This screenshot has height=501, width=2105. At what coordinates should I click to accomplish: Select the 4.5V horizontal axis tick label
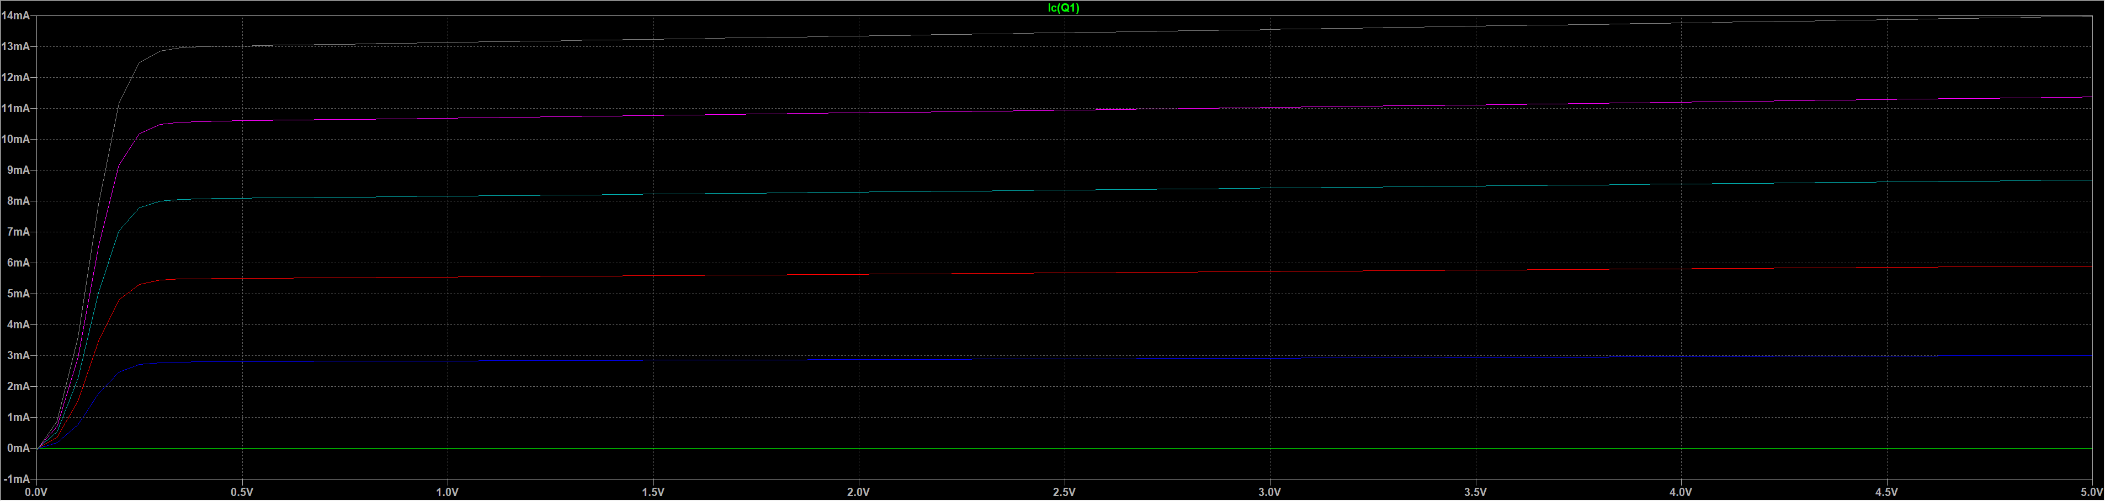(1886, 493)
